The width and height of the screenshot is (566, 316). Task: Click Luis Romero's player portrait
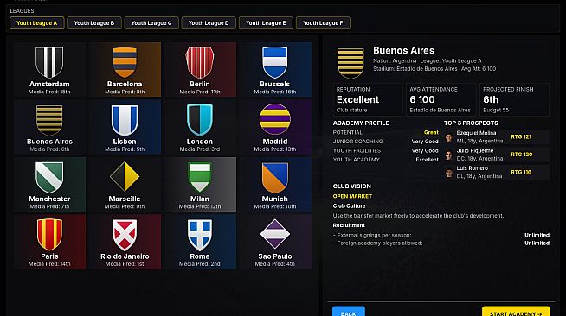(x=449, y=174)
